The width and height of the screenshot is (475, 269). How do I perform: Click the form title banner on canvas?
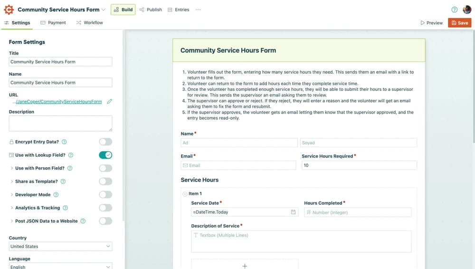[x=299, y=50]
